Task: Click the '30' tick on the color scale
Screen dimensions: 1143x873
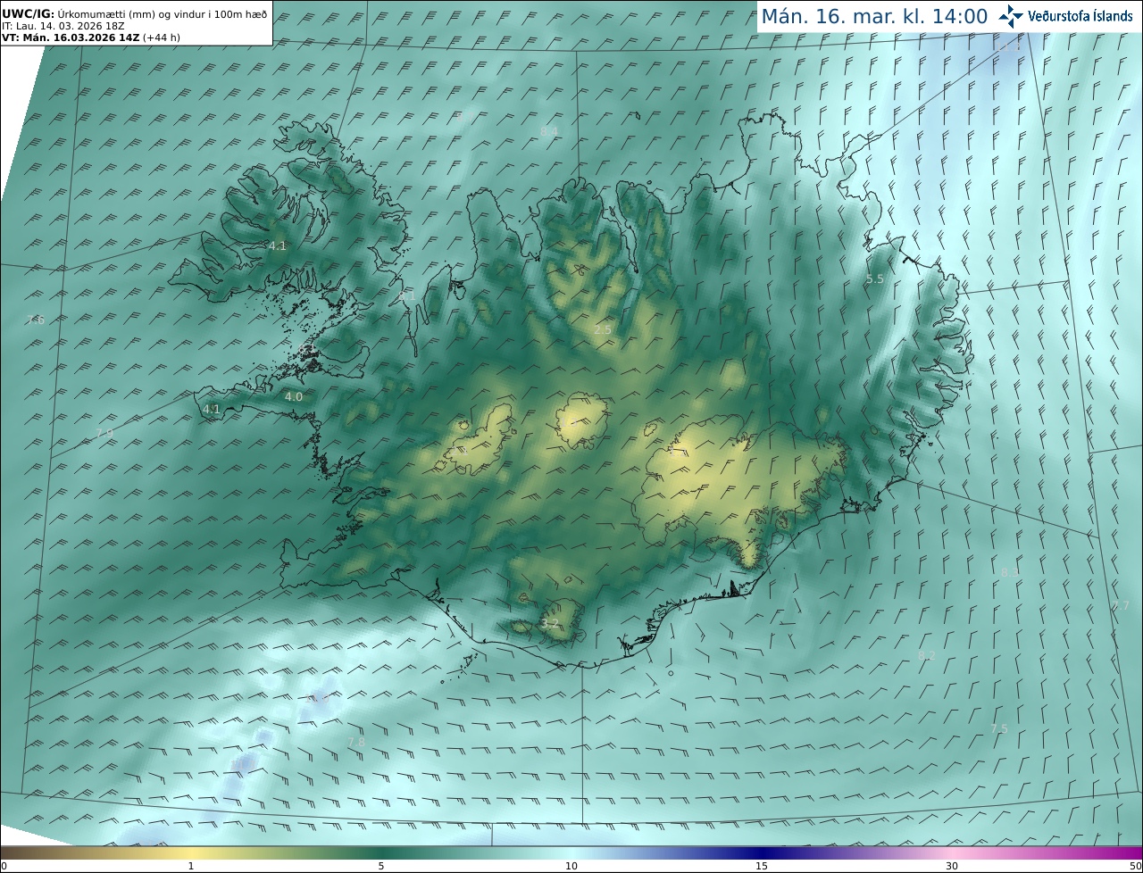Action: tap(952, 866)
